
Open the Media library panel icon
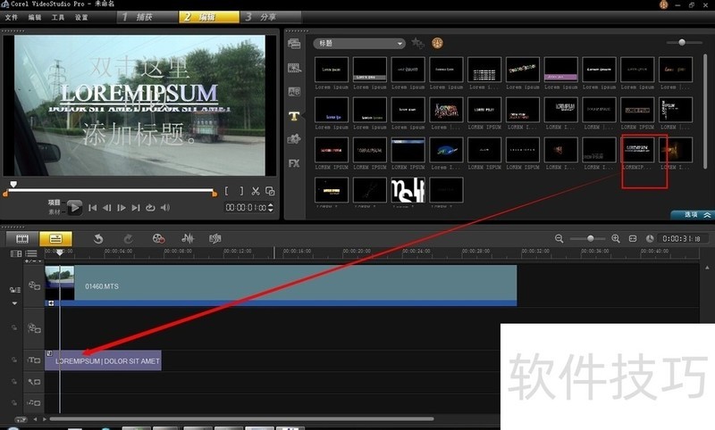pos(294,44)
